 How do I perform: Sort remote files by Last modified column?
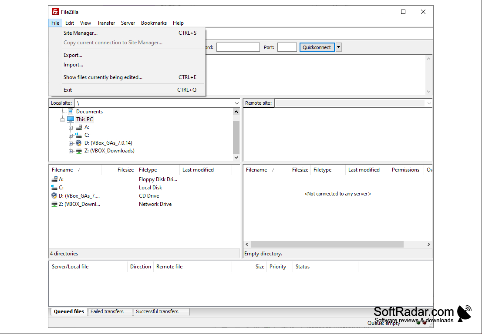(367, 170)
